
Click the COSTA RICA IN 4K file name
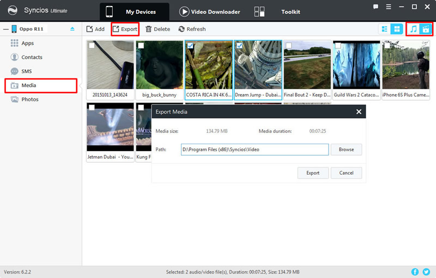[x=209, y=95]
